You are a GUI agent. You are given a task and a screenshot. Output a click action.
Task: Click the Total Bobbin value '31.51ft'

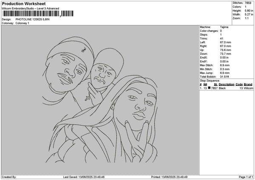coord(224,77)
